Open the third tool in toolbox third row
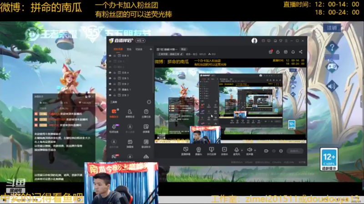This screenshot has height=204, width=364. click(146, 143)
